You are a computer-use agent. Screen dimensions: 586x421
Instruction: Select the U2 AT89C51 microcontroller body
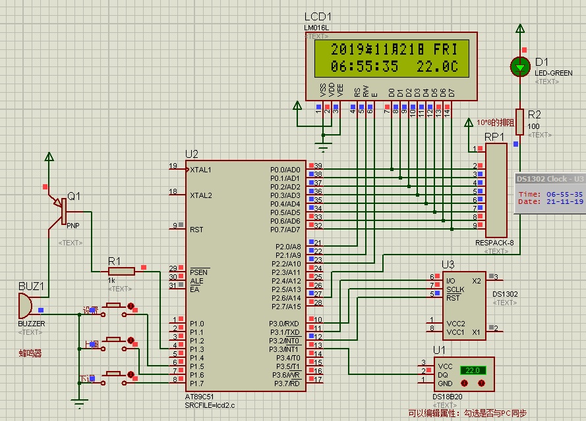[x=245, y=276]
